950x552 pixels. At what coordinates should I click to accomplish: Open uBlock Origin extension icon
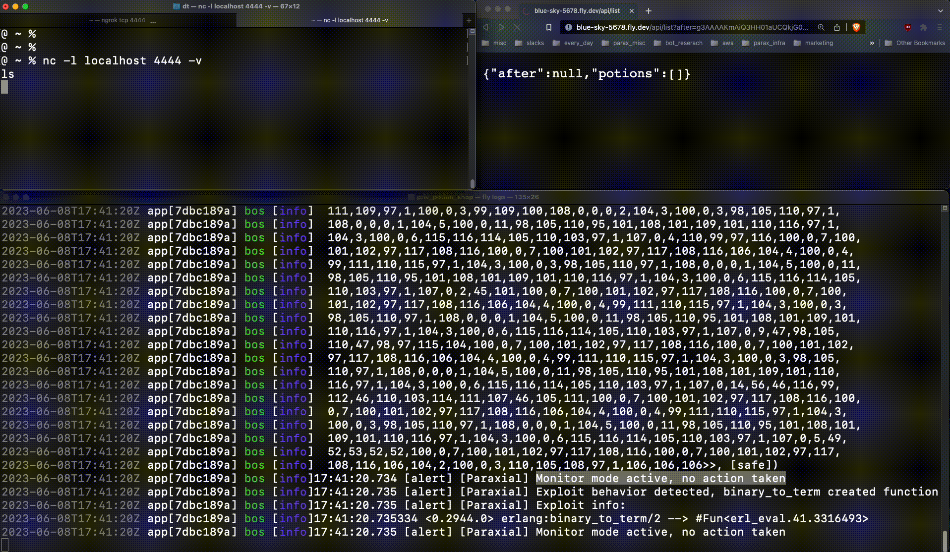click(908, 27)
